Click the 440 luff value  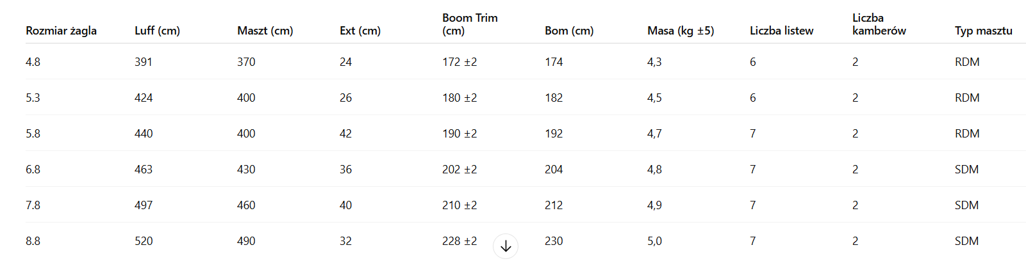click(144, 134)
